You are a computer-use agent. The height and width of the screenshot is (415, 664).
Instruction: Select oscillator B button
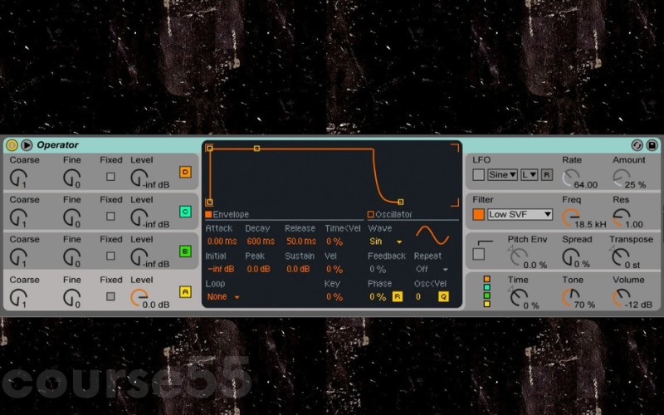pos(185,251)
